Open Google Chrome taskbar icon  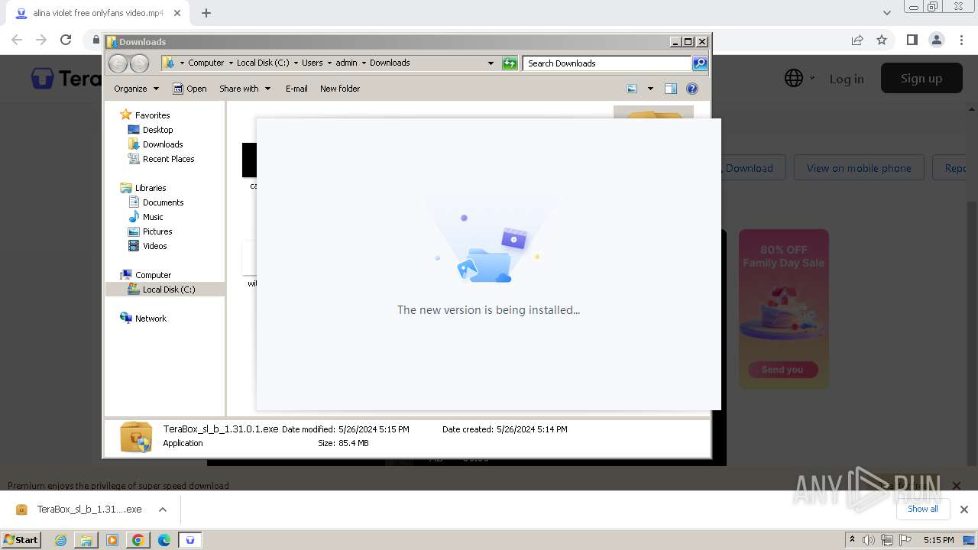tap(138, 540)
